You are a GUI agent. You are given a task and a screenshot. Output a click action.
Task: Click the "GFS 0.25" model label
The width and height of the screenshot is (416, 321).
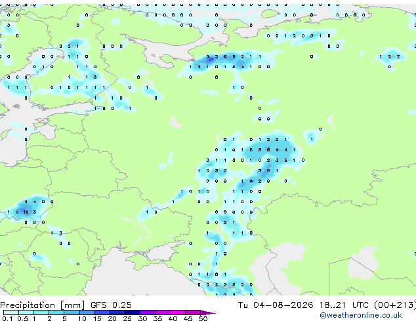(111, 305)
